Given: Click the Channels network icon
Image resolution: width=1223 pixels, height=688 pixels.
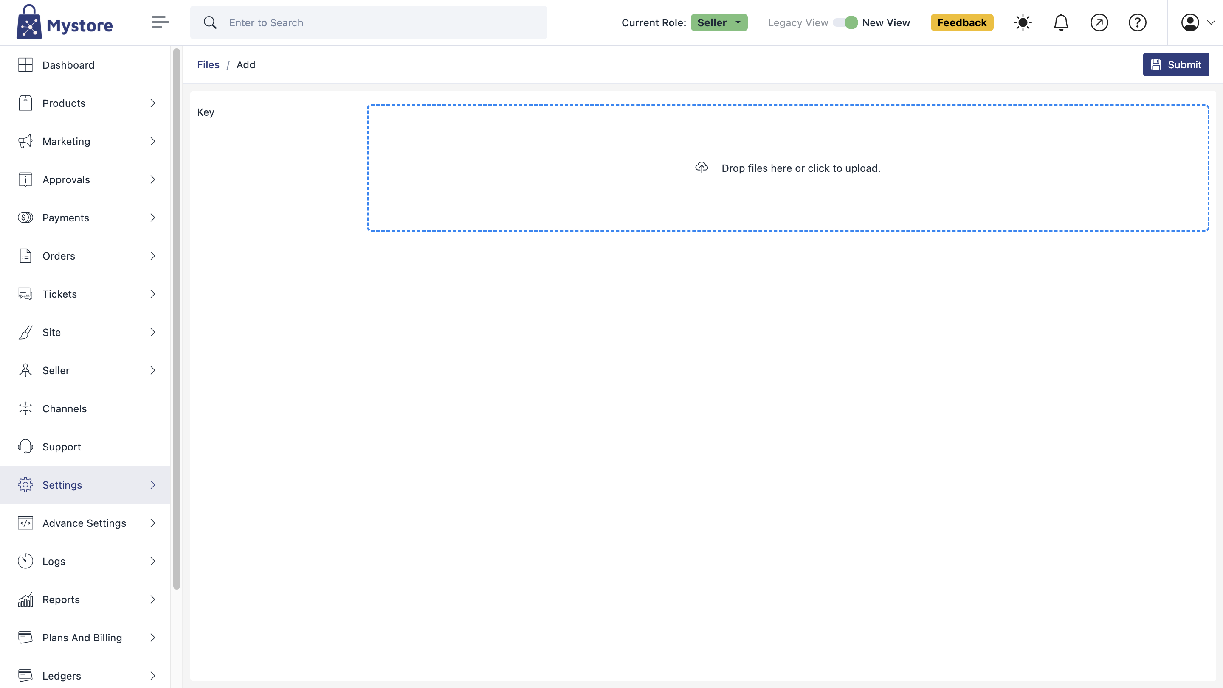Looking at the screenshot, I should pos(25,408).
